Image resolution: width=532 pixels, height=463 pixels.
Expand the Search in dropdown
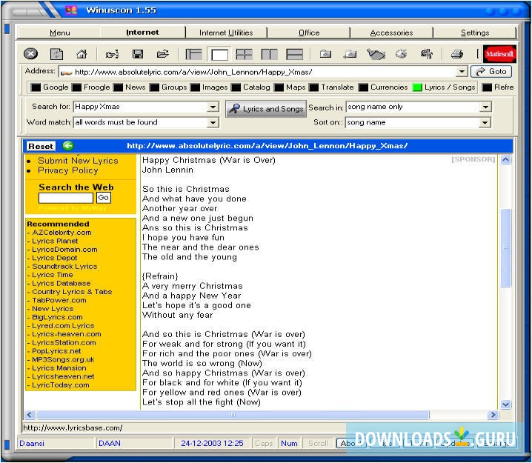pyautogui.click(x=485, y=107)
